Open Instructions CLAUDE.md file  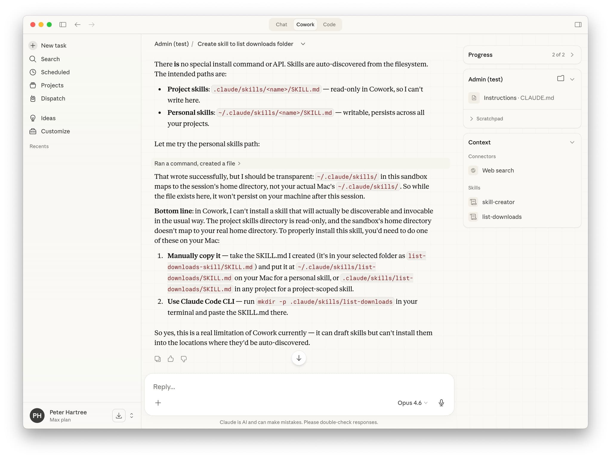pyautogui.click(x=519, y=98)
